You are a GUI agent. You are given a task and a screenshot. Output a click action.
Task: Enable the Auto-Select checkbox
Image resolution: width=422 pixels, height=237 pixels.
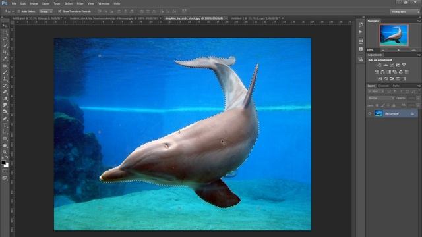pos(19,11)
